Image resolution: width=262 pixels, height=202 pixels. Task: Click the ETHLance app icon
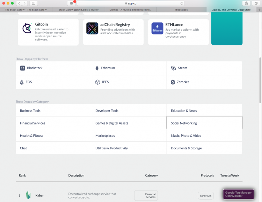[157, 28]
